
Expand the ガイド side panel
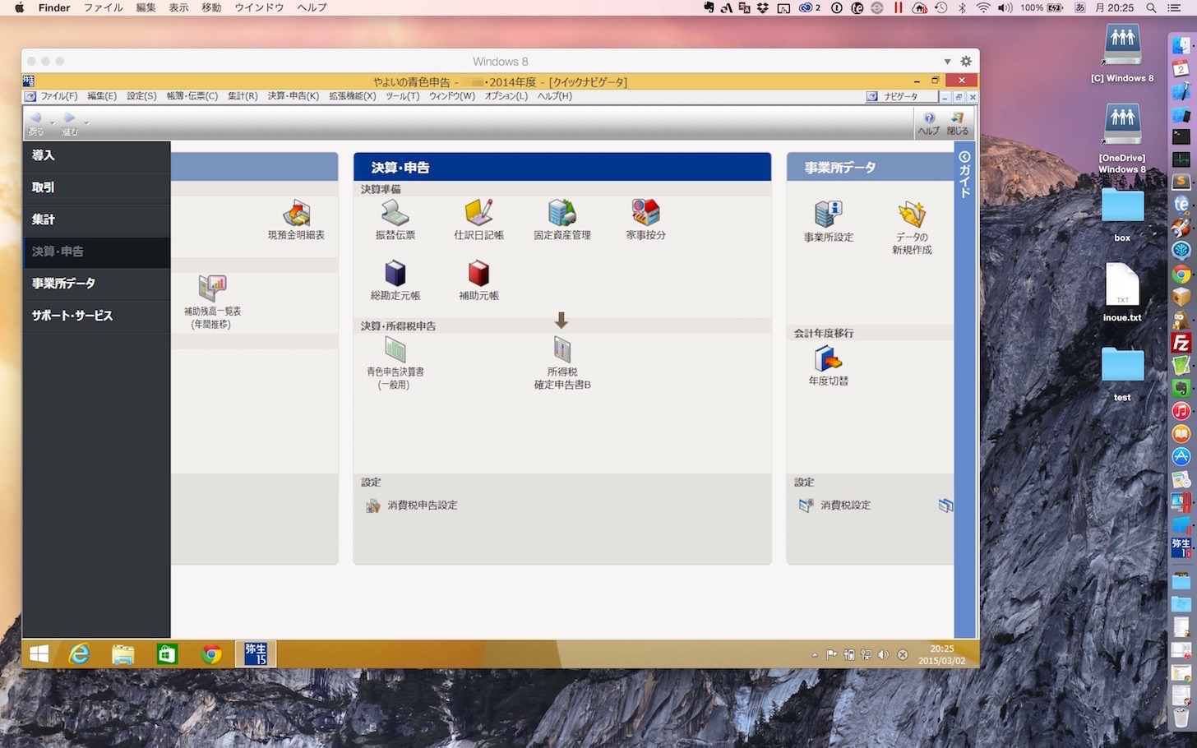coord(965,173)
